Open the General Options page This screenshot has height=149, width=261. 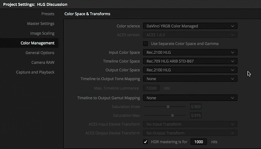(40, 53)
